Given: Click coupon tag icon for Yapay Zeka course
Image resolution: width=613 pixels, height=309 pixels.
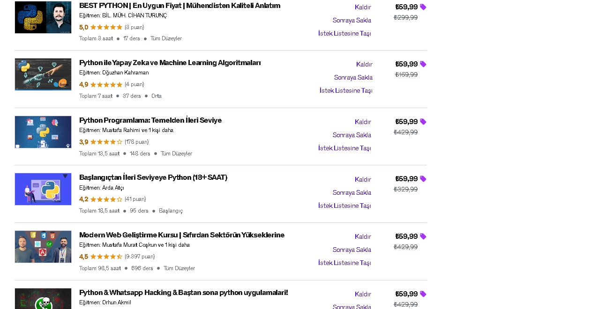Looking at the screenshot, I should 423,64.
